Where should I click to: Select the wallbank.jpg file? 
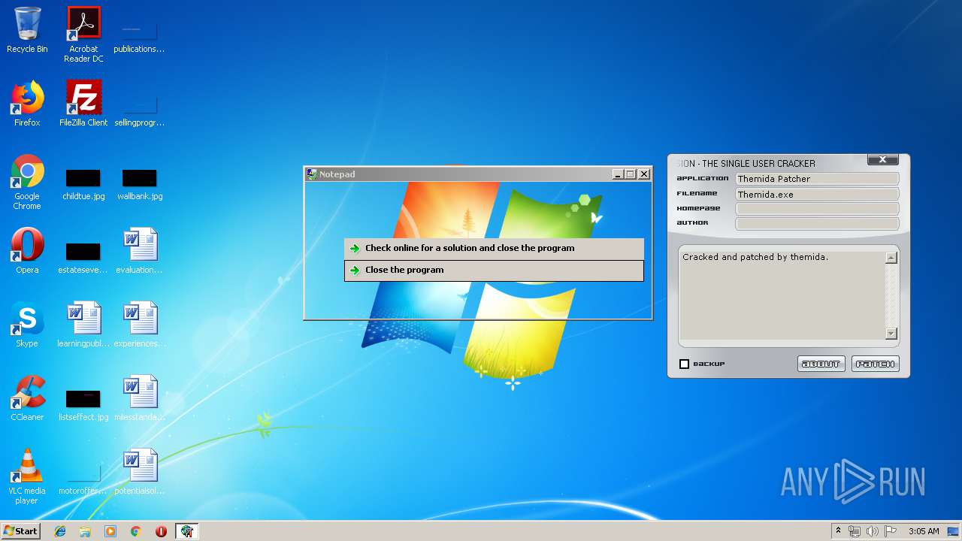tap(140, 185)
